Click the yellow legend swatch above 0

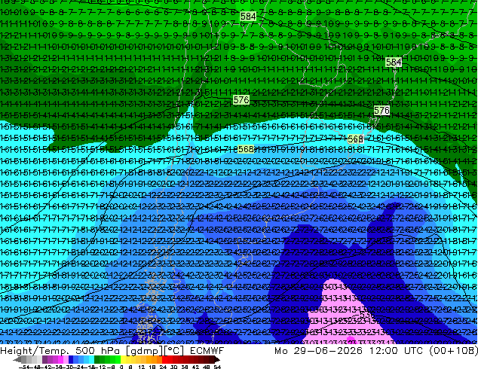(123, 360)
